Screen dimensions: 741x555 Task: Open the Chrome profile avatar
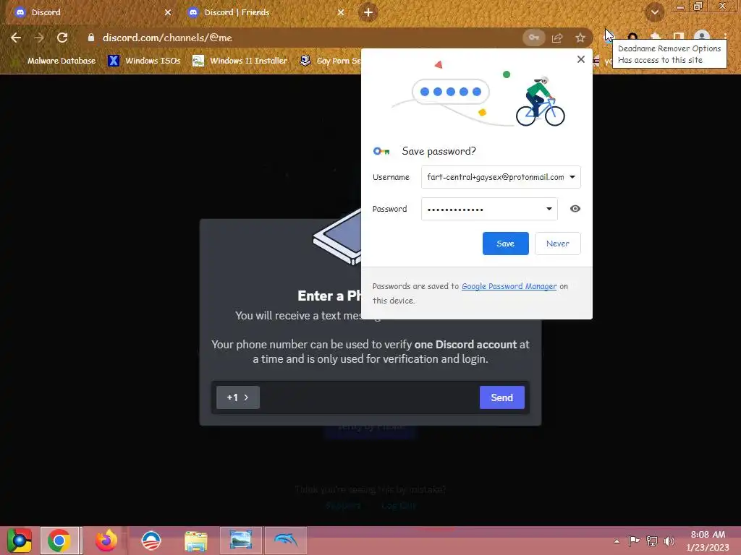(702, 37)
